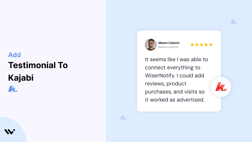Click the line 'It seems like I was able to'
Image resolution: width=252 pixels, height=142 pixels.
pyautogui.click(x=176, y=59)
